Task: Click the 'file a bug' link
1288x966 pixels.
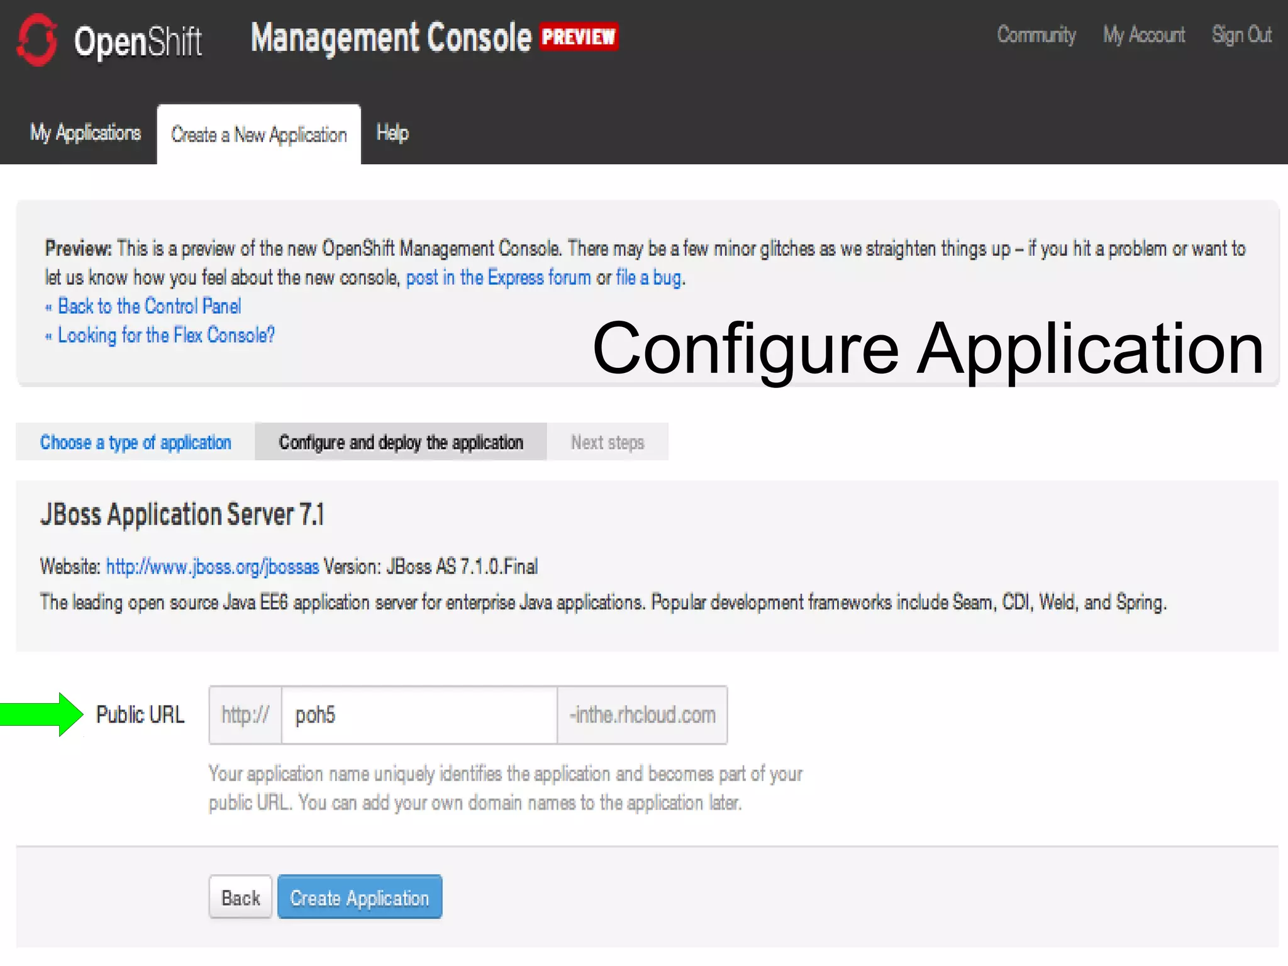Action: point(649,277)
